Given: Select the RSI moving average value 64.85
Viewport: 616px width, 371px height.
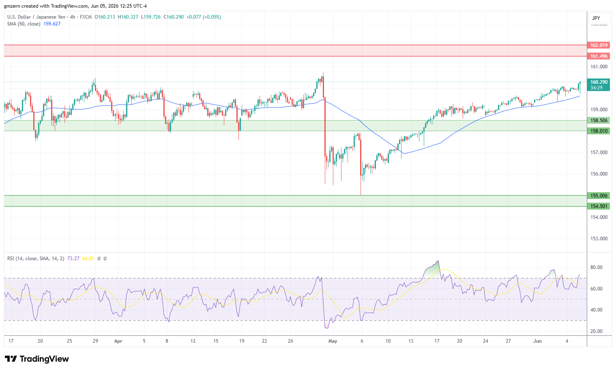Looking at the screenshot, I should pos(88,259).
